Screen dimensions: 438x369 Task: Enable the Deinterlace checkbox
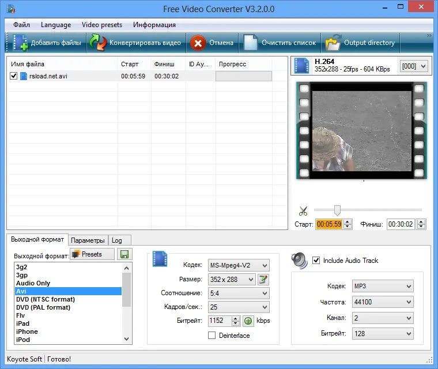(x=212, y=335)
